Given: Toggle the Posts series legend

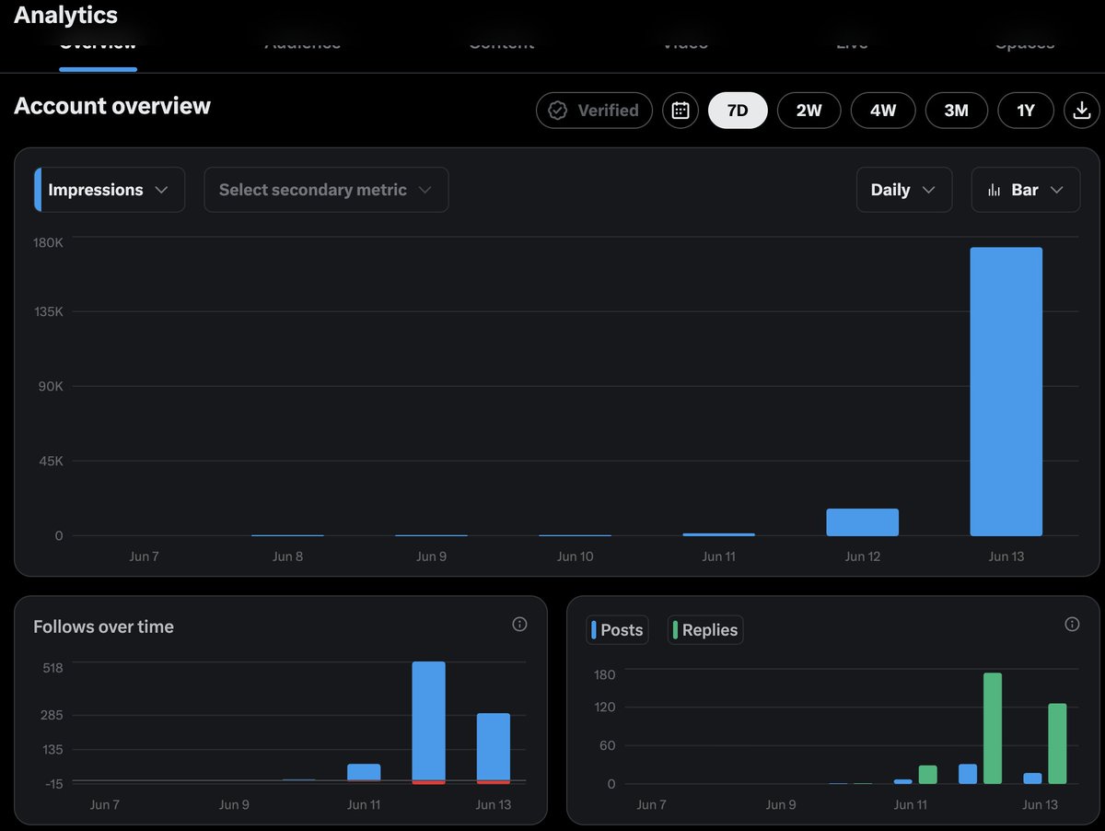Looking at the screenshot, I should (617, 630).
